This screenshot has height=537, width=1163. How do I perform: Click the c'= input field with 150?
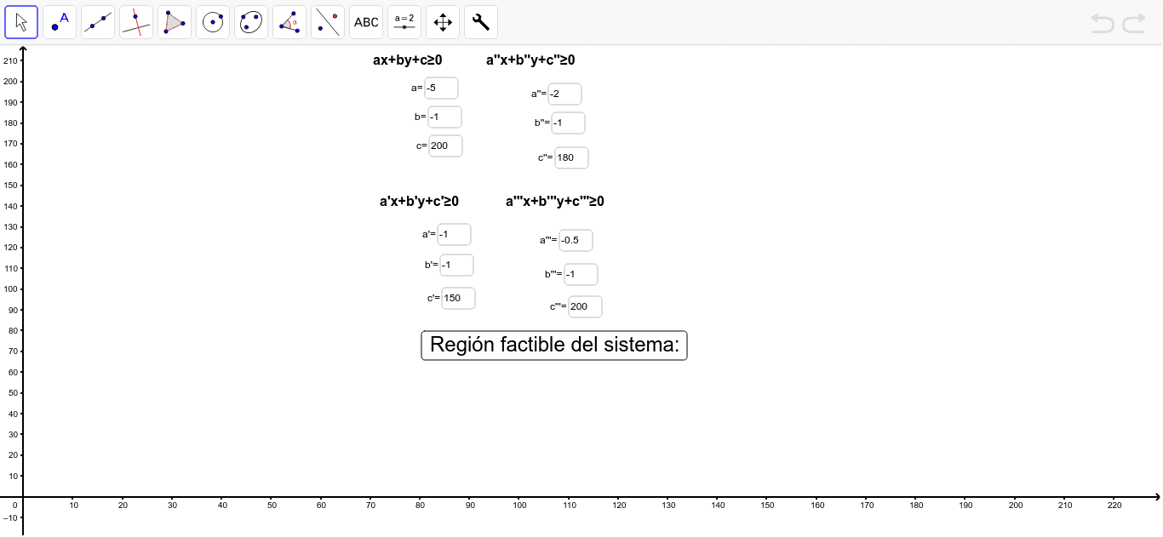click(x=459, y=298)
